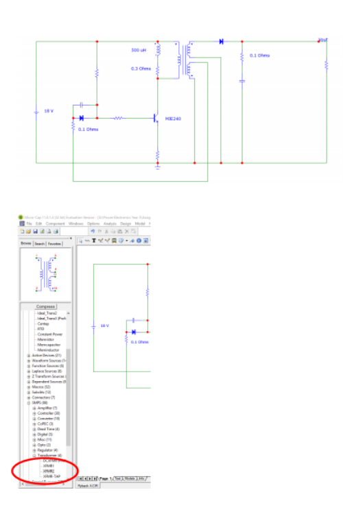Click the Open file folder icon
Screen dimensions: 343x514
(x=29, y=232)
